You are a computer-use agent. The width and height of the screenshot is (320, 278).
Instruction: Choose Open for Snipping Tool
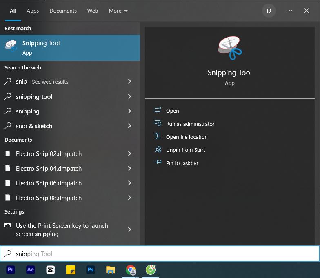click(172, 111)
